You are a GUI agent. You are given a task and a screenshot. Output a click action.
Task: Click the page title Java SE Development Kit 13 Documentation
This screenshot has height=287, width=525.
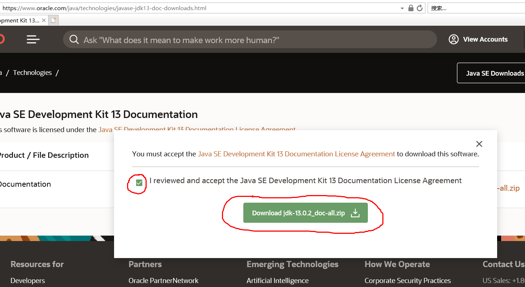tap(98, 114)
